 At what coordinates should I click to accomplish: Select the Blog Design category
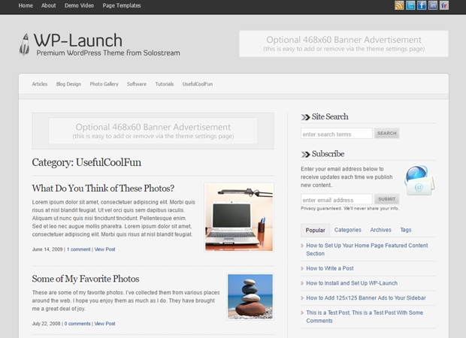coord(68,84)
